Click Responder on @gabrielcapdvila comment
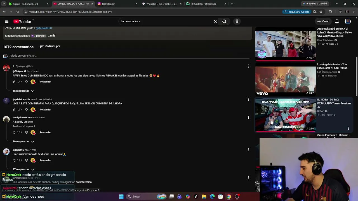The width and height of the screenshot is (358, 201). point(45,110)
